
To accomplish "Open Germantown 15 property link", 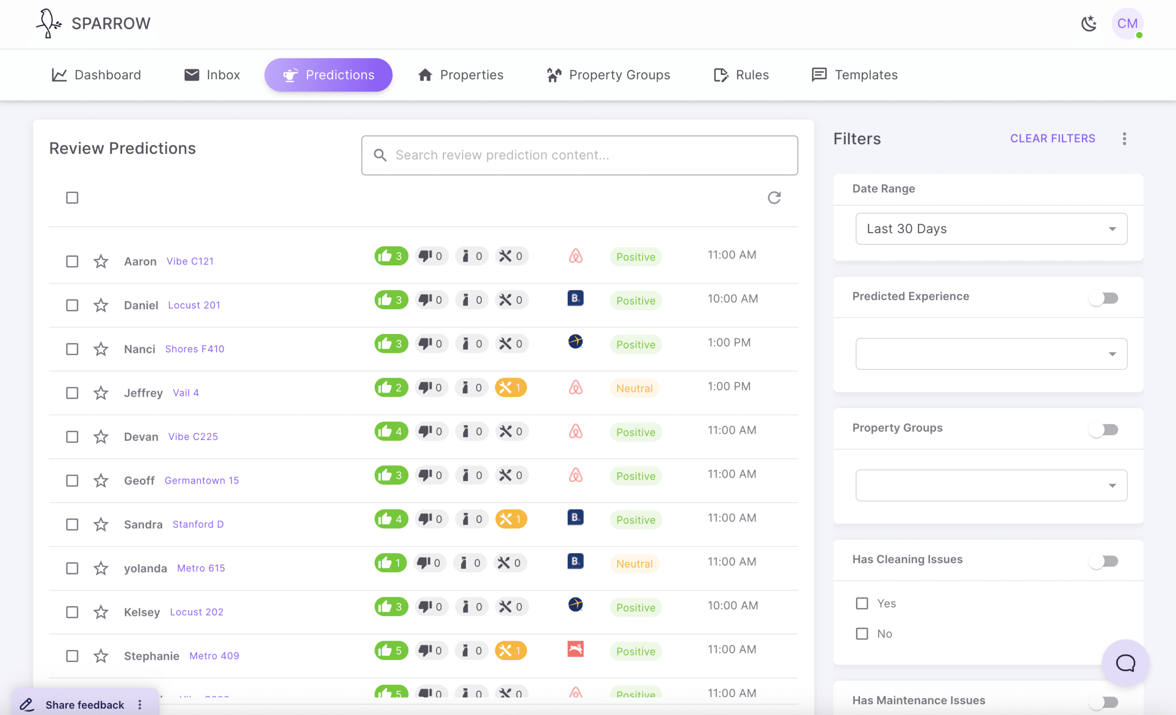I will pos(201,480).
